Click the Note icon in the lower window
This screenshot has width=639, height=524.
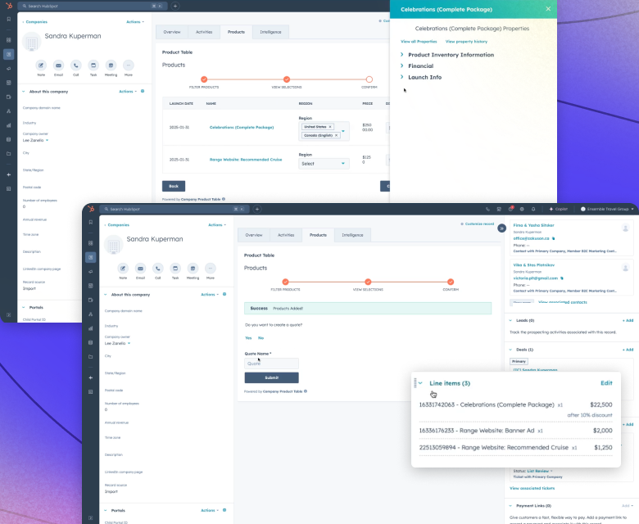(x=123, y=269)
